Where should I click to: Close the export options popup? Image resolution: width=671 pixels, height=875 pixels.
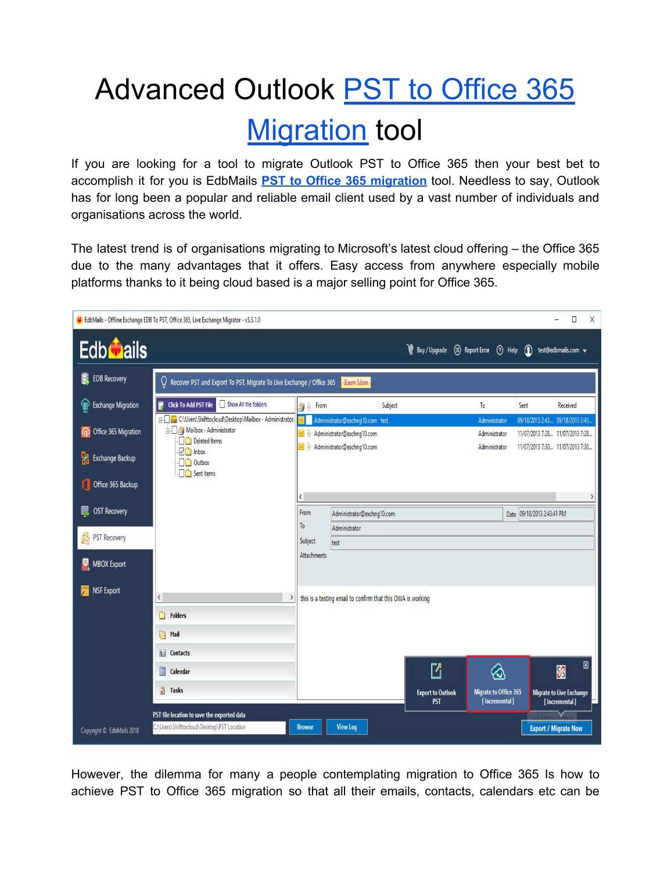pos(586,665)
